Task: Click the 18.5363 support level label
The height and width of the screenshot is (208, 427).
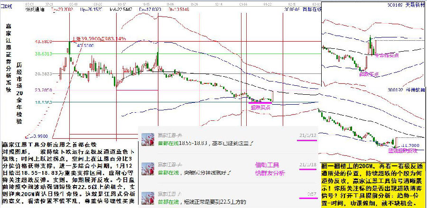Action: 43,102
